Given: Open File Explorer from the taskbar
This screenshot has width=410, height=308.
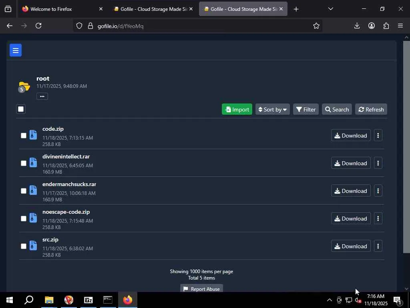Looking at the screenshot, I should (x=49, y=300).
